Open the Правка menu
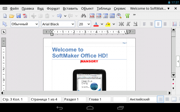The width and height of the screenshot is (180, 112). pos(28,9)
